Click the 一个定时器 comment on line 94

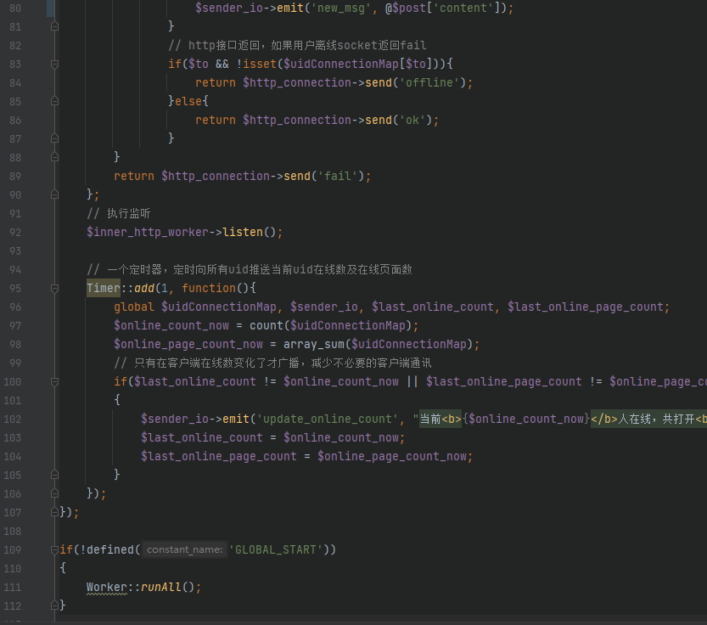[x=250, y=269]
